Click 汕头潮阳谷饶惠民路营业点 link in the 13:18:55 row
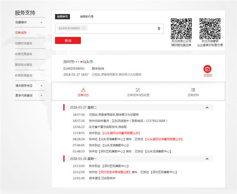 point(121,133)
